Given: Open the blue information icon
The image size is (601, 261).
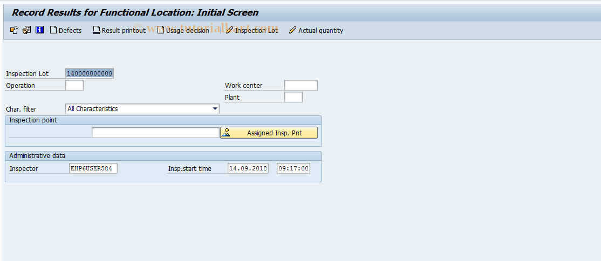Looking at the screenshot, I should [x=39, y=30].
